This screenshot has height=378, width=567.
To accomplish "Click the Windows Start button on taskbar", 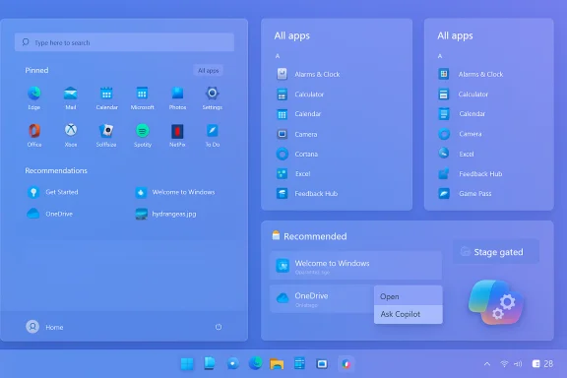I will (x=187, y=364).
